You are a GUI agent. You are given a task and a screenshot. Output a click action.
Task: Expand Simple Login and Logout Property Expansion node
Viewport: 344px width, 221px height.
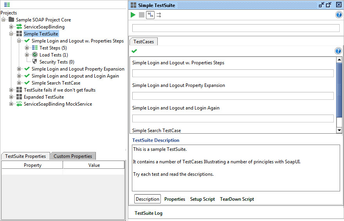pyautogui.click(x=19, y=69)
